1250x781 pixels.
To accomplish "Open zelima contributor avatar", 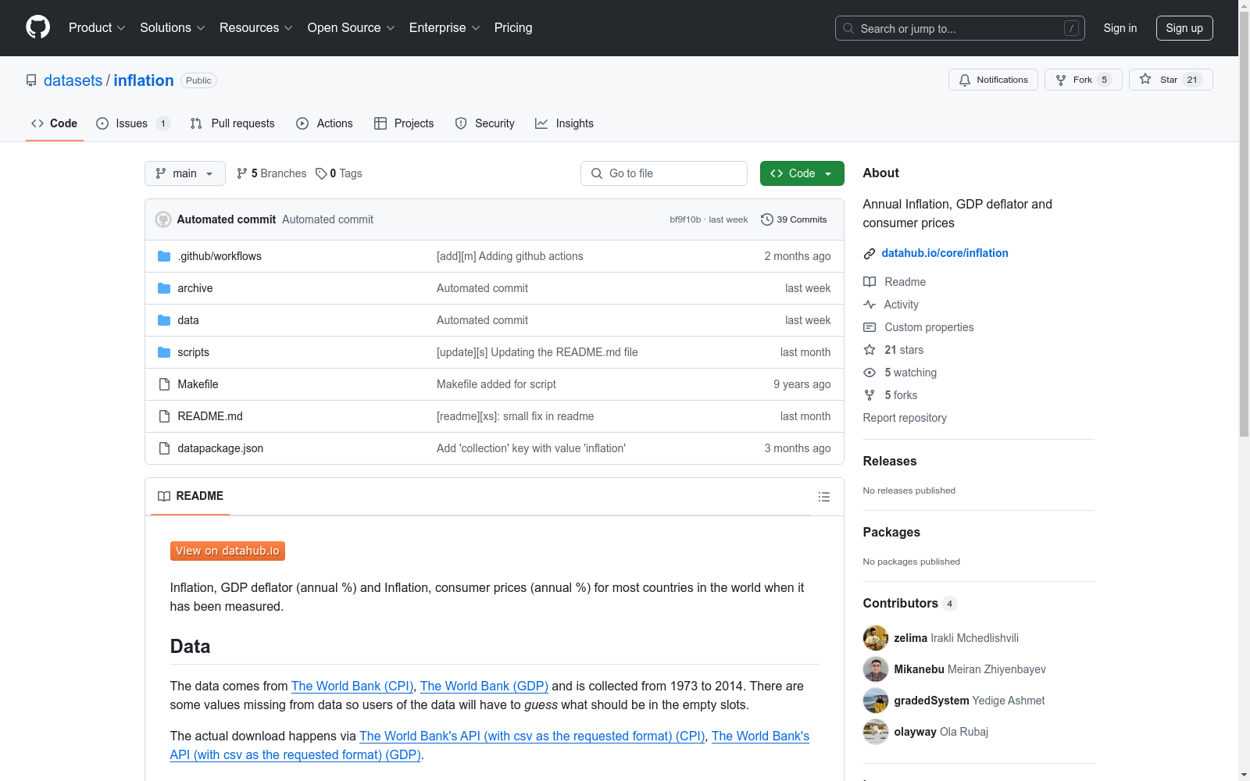I will pyautogui.click(x=876, y=638).
